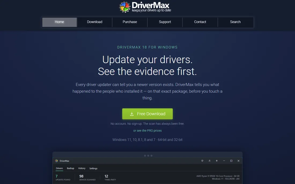
Task: Click the minimize icon of the DriverMax preview window
Action: [224, 161]
